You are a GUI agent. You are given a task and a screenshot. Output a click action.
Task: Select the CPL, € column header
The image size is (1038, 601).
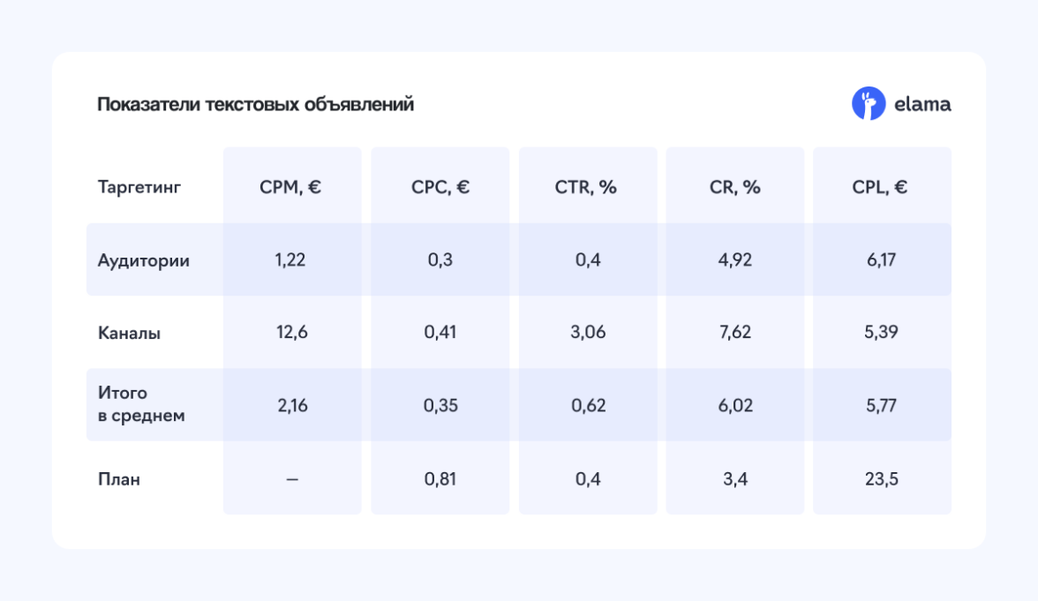click(x=882, y=187)
